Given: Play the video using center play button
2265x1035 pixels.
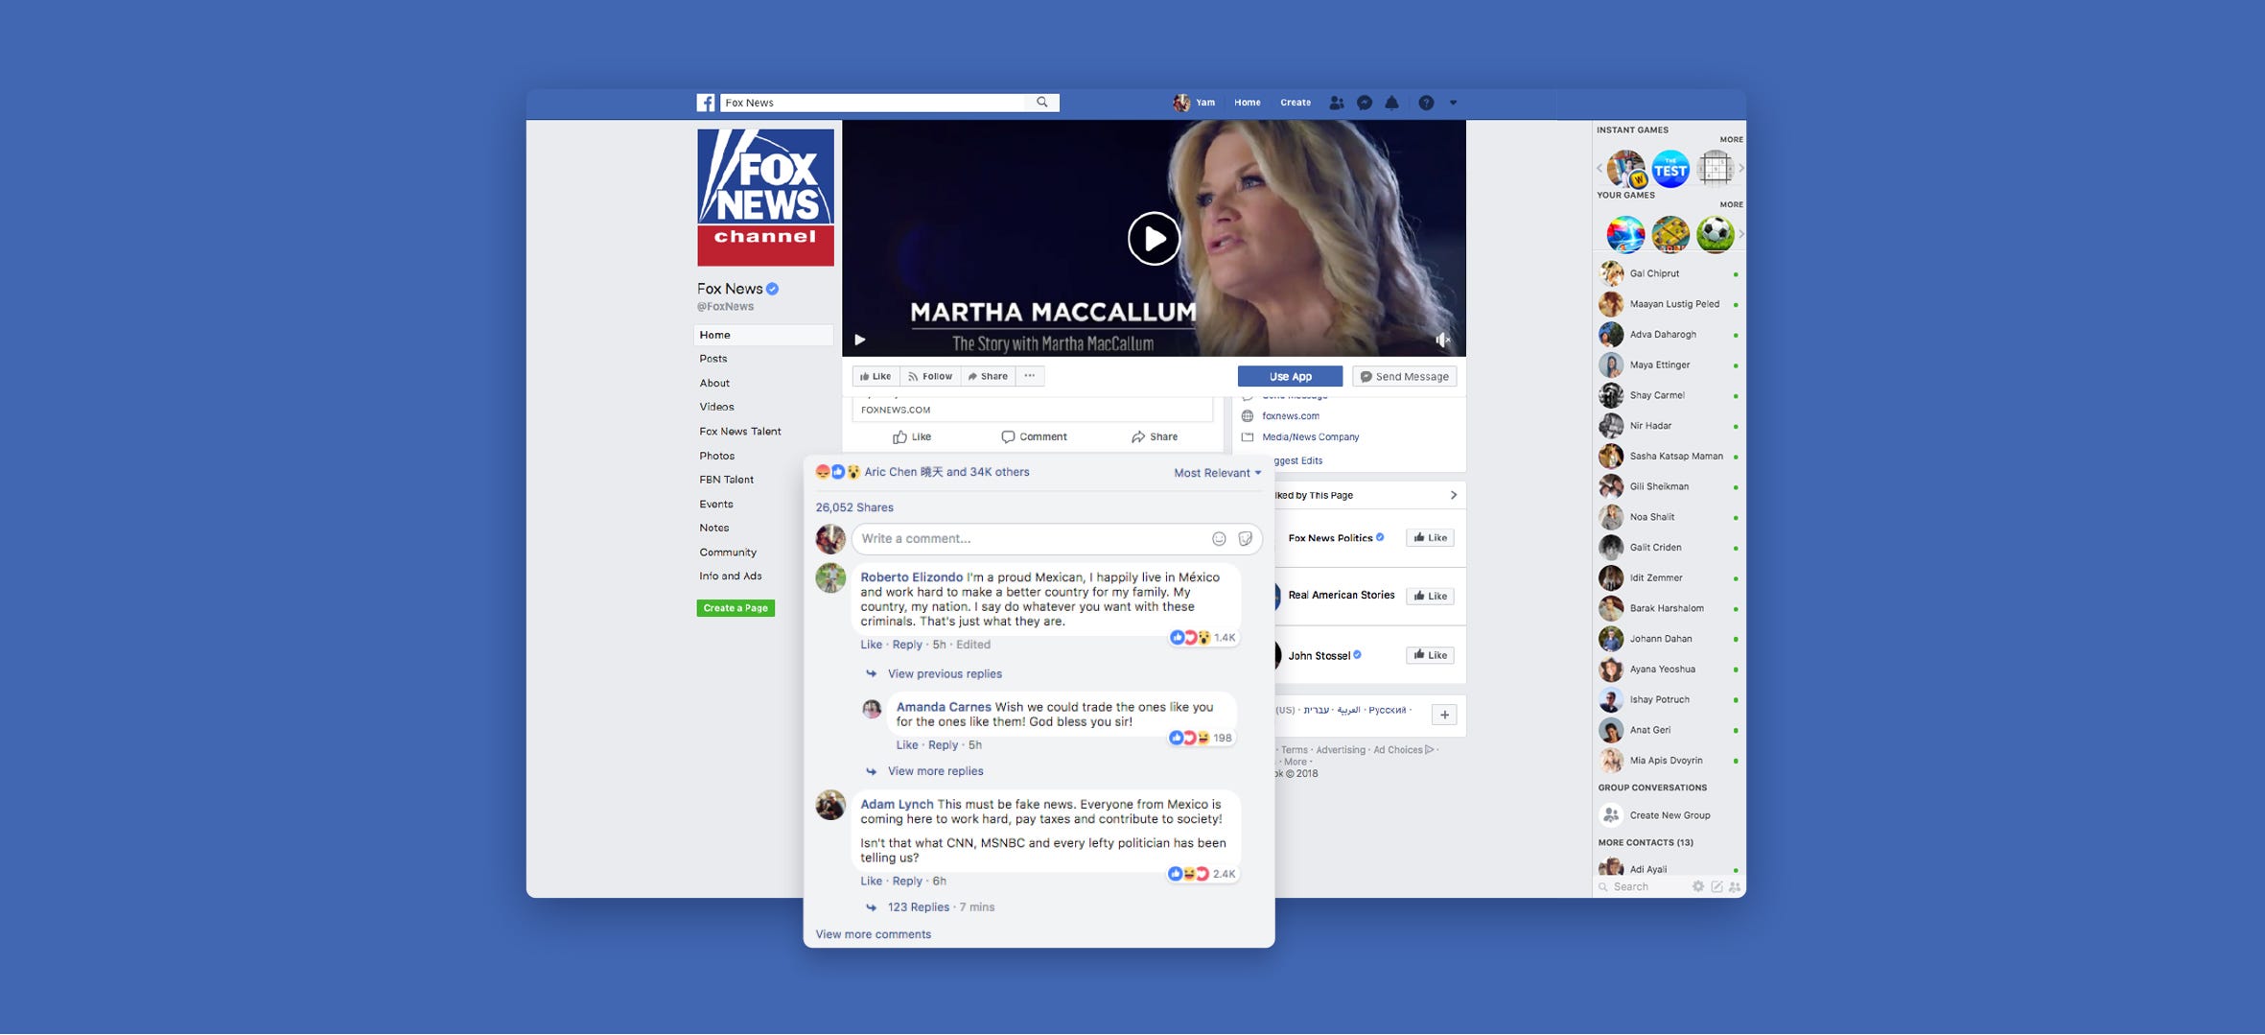Looking at the screenshot, I should click(1154, 239).
